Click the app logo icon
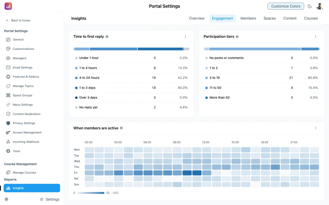Screen dimensions: 329x205 tap(8, 6)
